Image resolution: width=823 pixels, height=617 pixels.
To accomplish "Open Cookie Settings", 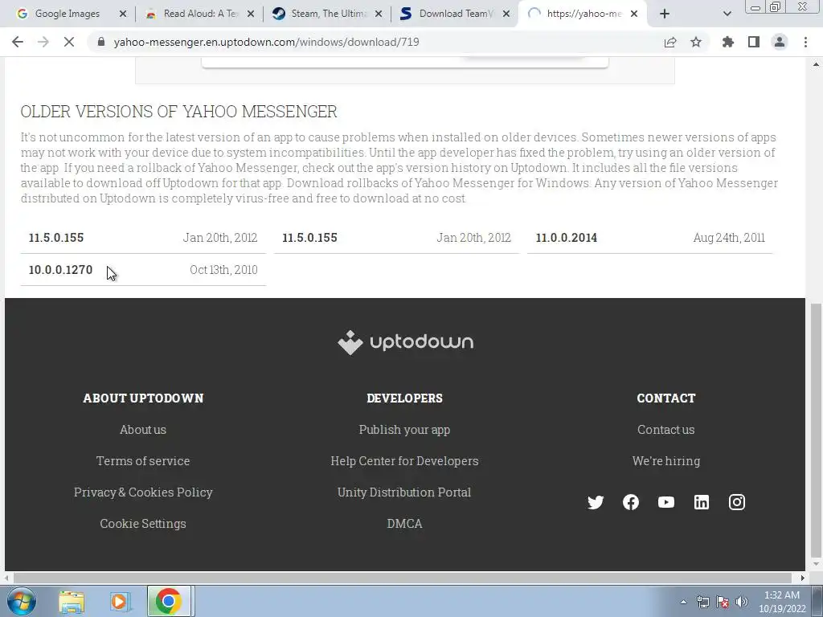I will pos(143,524).
